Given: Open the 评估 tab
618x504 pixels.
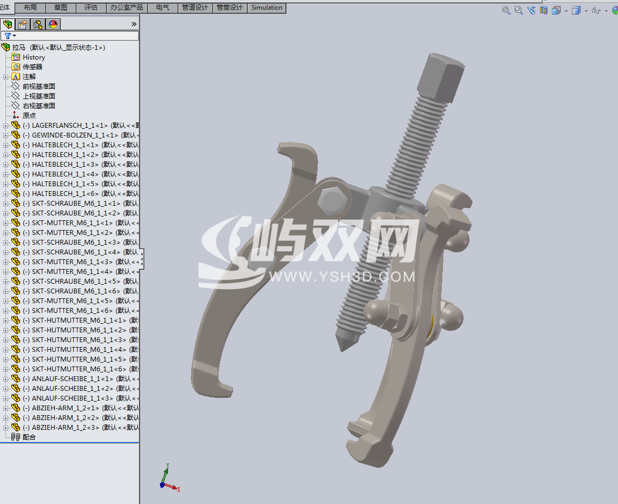Looking at the screenshot, I should (91, 8).
